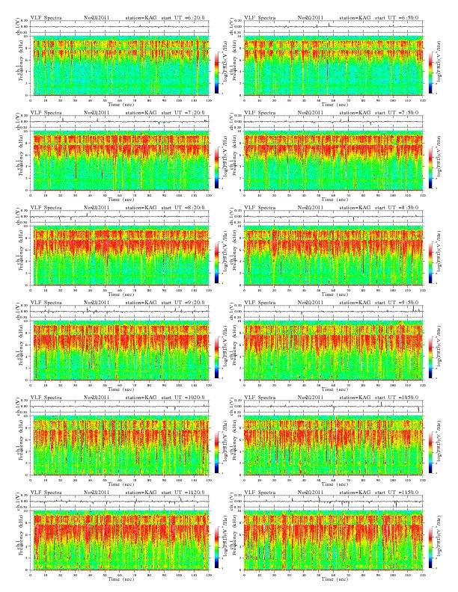Click the PSD color bar of the 7:20:0 plot

[x=216, y=167]
